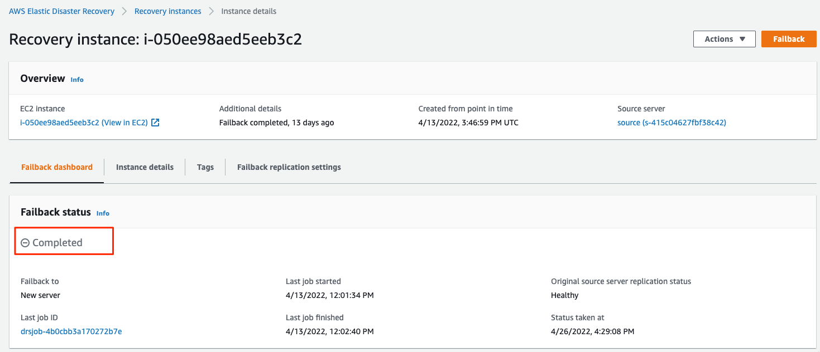Screen dimensions: 820x352
Task: Switch to the Instance details tab
Action: coord(145,167)
